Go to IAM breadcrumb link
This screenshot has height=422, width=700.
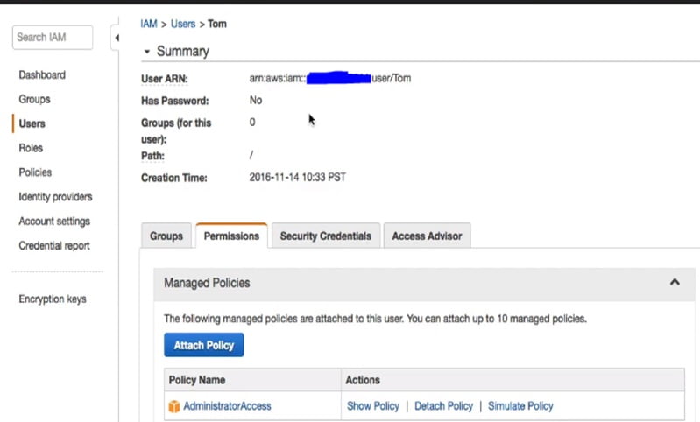pyautogui.click(x=149, y=24)
